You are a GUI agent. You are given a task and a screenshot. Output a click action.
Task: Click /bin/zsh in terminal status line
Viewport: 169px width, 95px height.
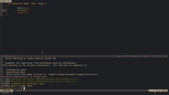point(21,90)
